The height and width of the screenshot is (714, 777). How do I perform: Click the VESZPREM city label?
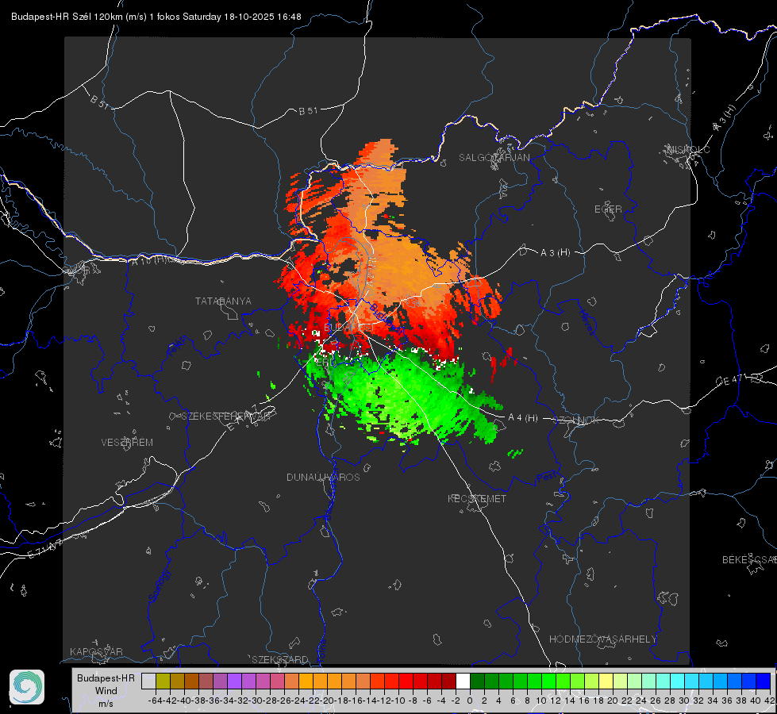tap(127, 443)
